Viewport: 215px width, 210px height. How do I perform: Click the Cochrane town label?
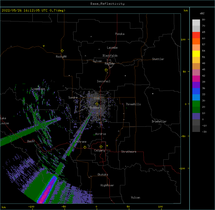pos(80,142)
